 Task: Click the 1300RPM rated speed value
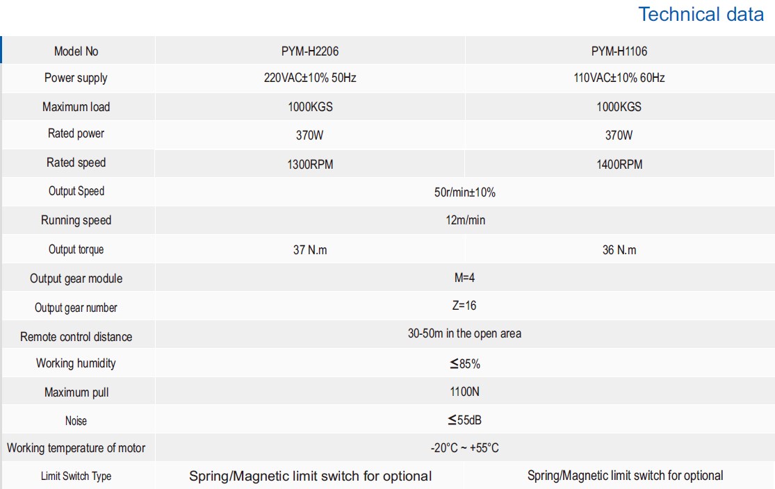310,165
